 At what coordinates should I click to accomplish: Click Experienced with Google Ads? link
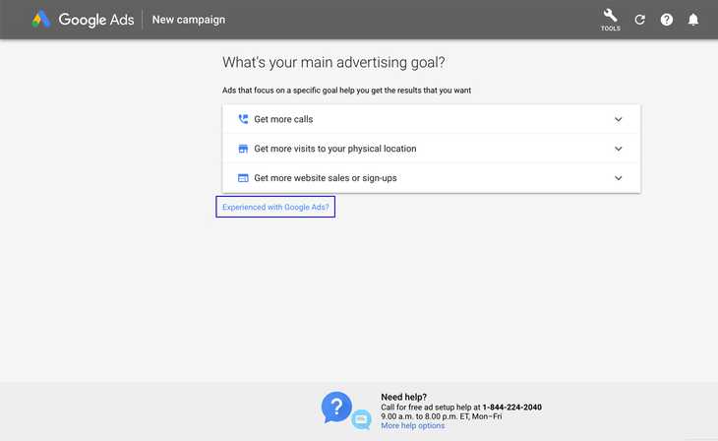point(275,208)
